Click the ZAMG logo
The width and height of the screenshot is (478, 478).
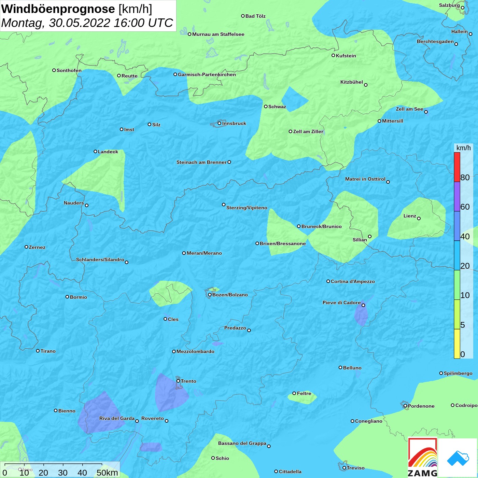(423, 458)
